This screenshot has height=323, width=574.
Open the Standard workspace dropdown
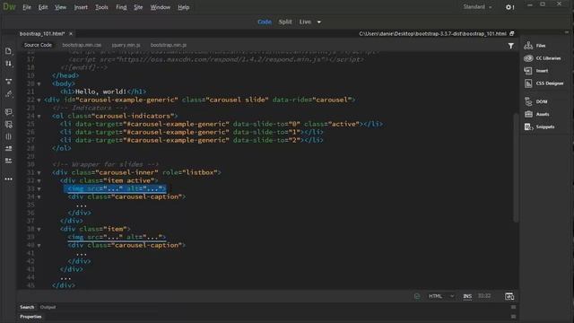pyautogui.click(x=477, y=7)
